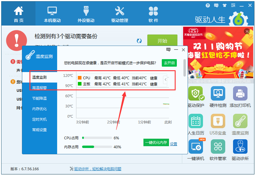This screenshot has width=255, height=175.
Task: Open the 外设驱动 tab
Action: pyautogui.click(x=86, y=14)
